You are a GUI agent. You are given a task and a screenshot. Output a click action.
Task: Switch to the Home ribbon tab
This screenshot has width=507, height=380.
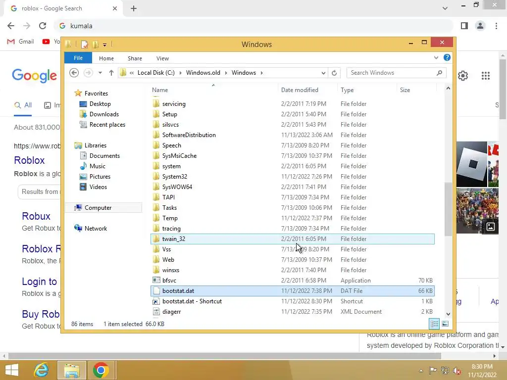point(106,58)
